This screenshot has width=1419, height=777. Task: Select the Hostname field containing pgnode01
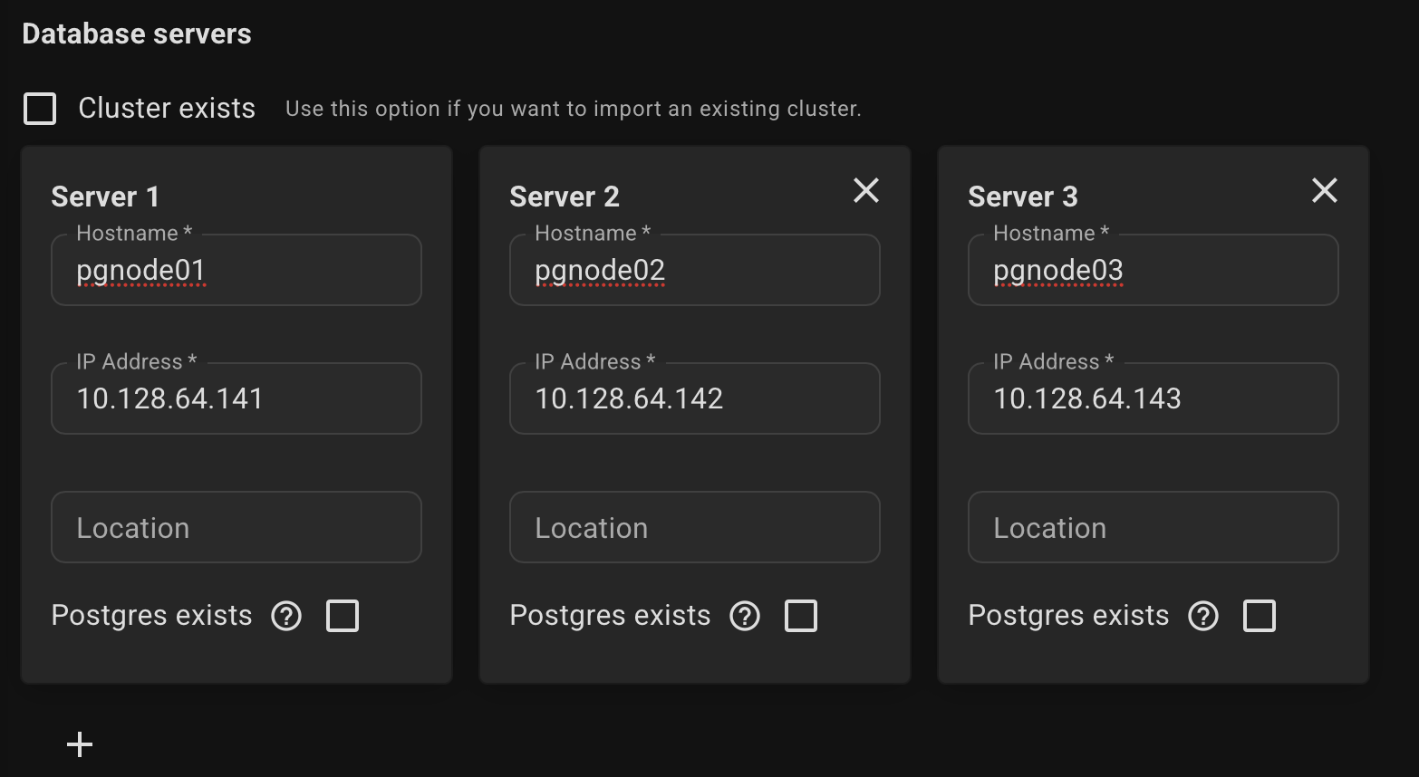(236, 270)
